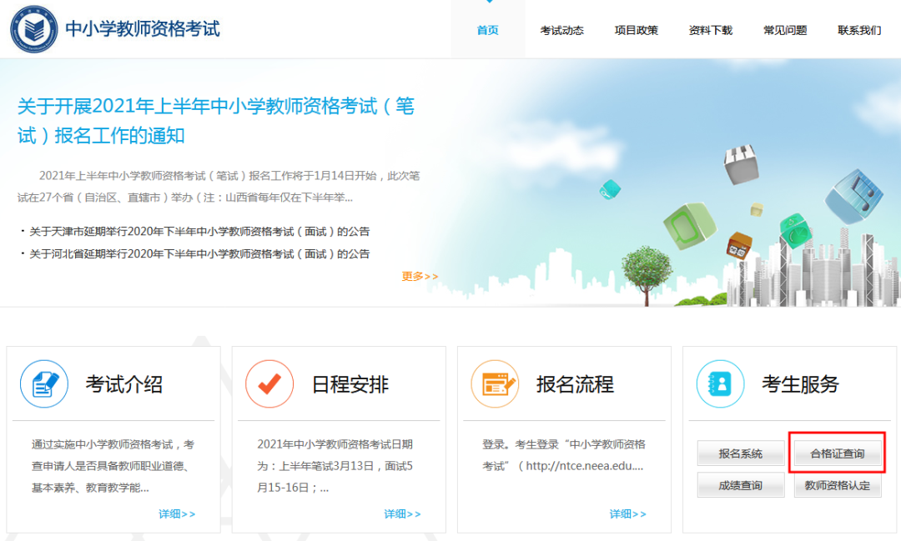Expand 详细>> under 考试介绍

(x=177, y=514)
